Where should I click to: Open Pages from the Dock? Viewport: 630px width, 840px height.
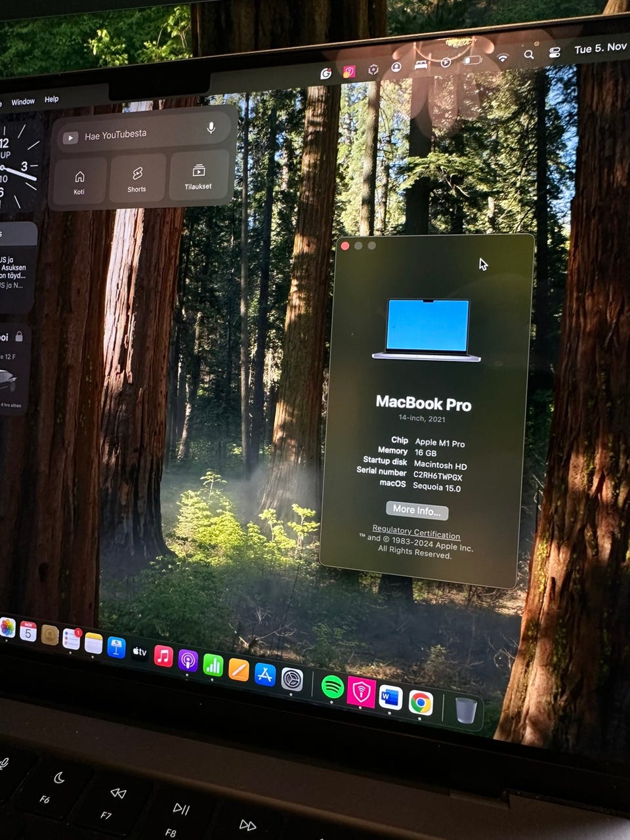click(x=238, y=670)
